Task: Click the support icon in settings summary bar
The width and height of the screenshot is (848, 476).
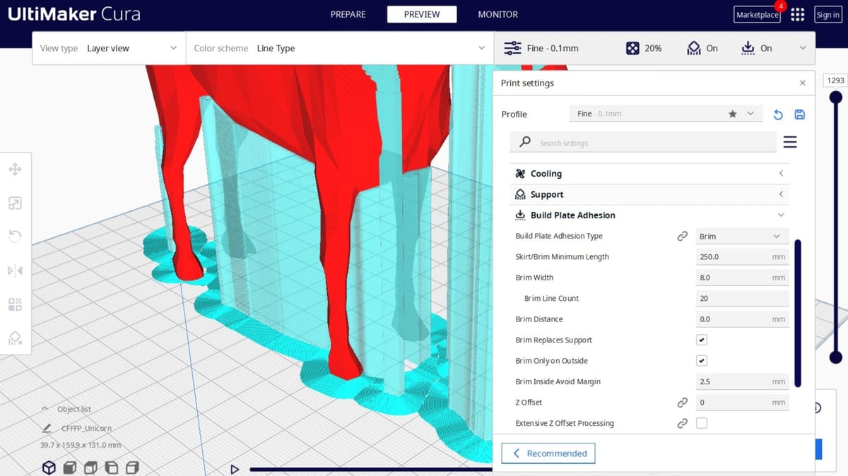Action: [x=694, y=48]
